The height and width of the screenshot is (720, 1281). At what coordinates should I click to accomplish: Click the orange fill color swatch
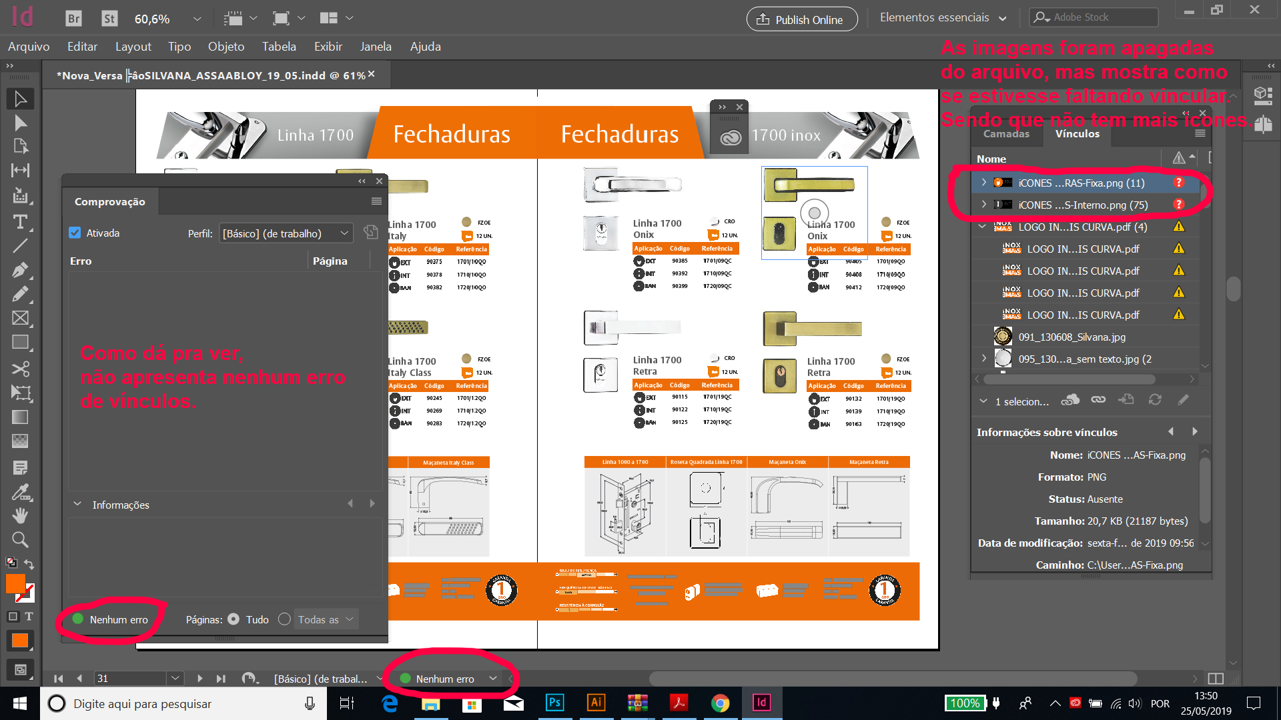click(15, 583)
